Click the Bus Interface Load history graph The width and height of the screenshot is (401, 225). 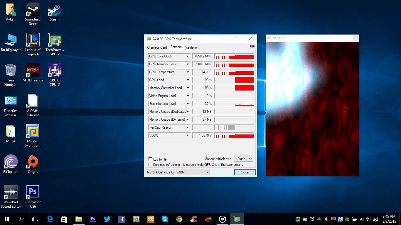point(234,104)
